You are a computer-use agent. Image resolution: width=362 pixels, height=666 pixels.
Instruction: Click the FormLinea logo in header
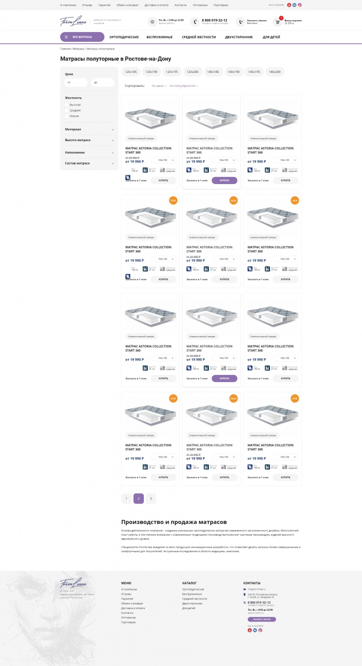tap(73, 22)
